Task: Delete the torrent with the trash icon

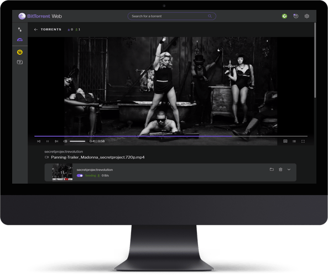Action: click(280, 169)
